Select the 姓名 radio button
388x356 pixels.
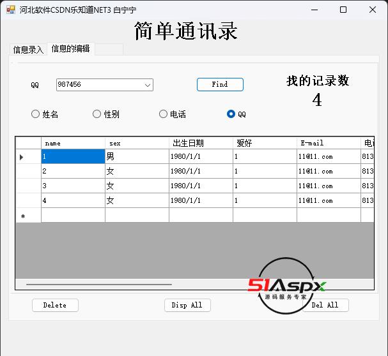(35, 114)
